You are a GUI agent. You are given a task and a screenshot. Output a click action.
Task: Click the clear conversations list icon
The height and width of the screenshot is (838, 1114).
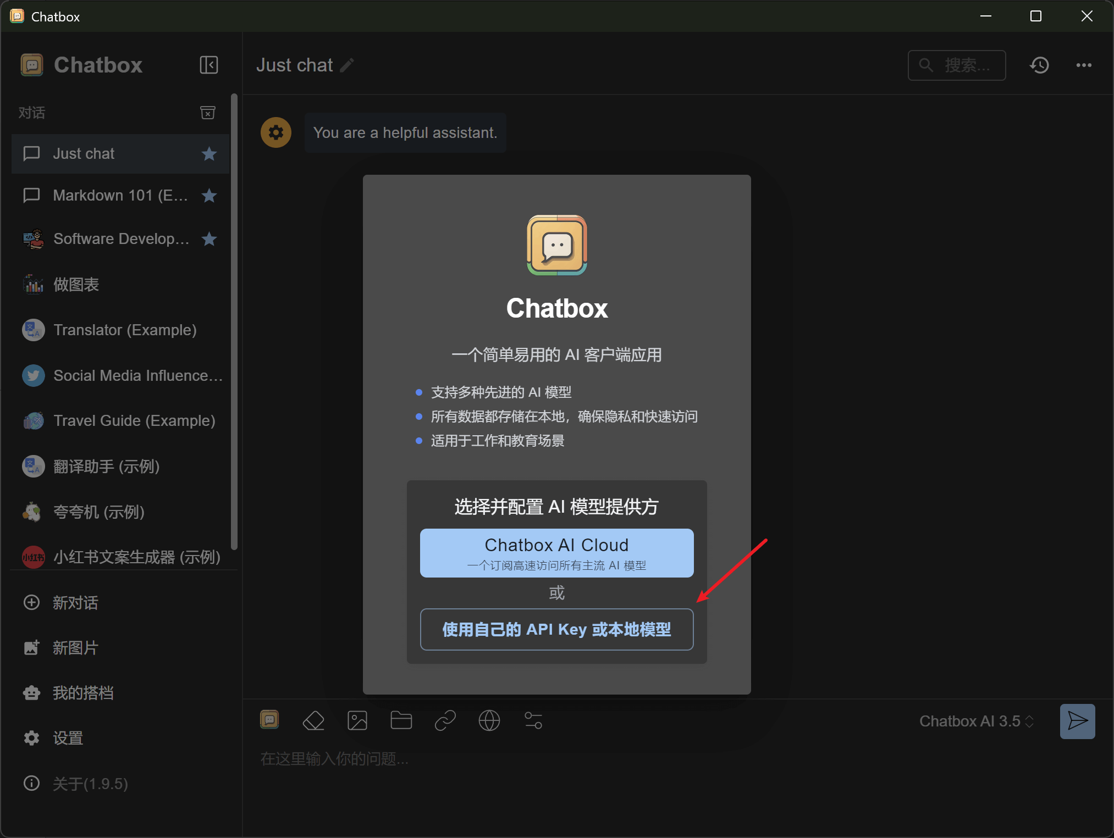pyautogui.click(x=207, y=113)
